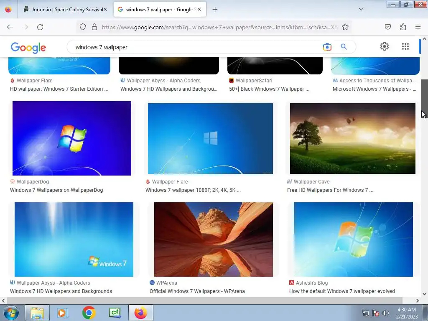Search by image with the camera icon
The width and height of the screenshot is (428, 321).
(327, 47)
